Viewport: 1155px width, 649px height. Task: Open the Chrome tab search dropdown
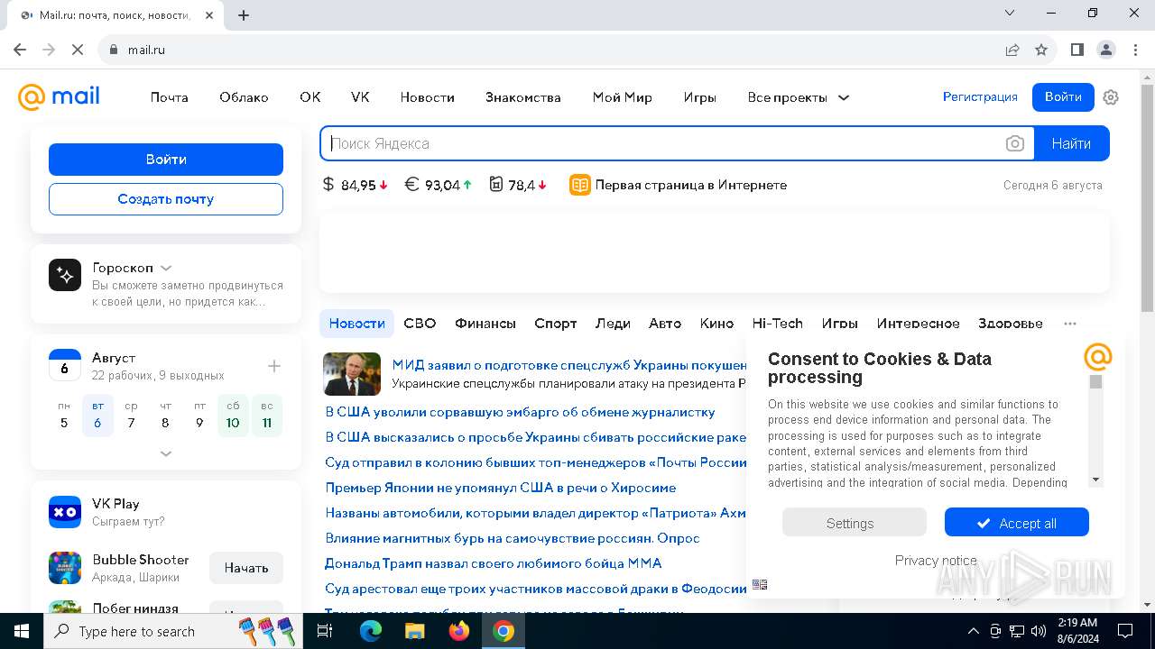pos(1011,14)
